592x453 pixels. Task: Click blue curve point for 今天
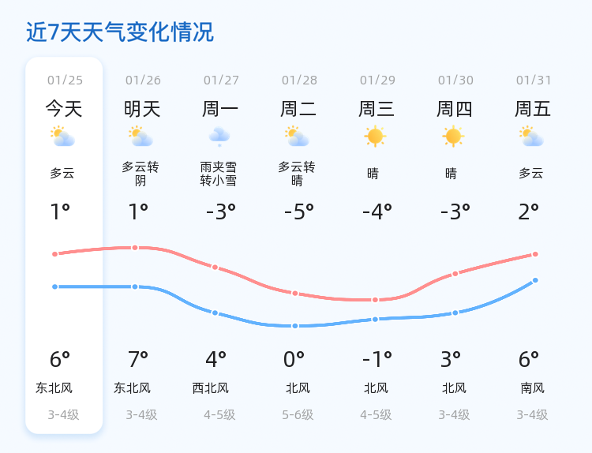pyautogui.click(x=54, y=287)
